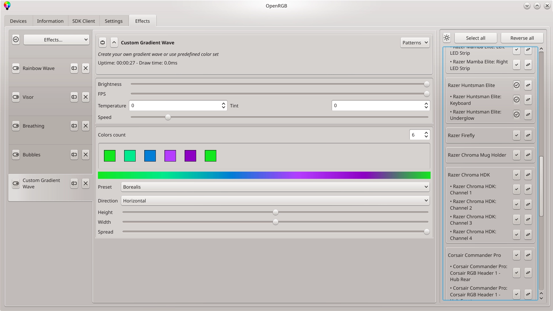
Task: Click the Reverse all button
Action: click(x=522, y=38)
